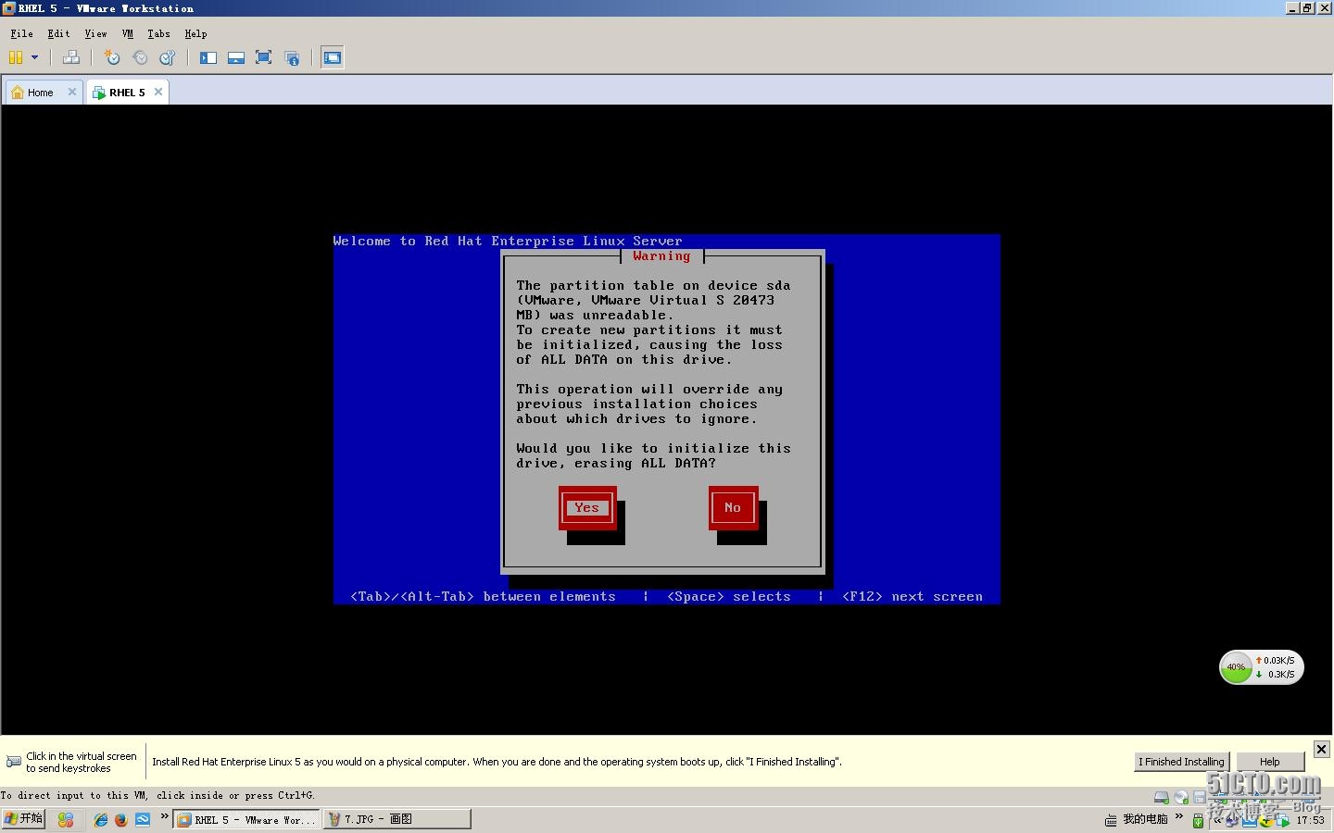Click the Suspend (pause) toolbar icon
The width and height of the screenshot is (1334, 833).
(16, 57)
